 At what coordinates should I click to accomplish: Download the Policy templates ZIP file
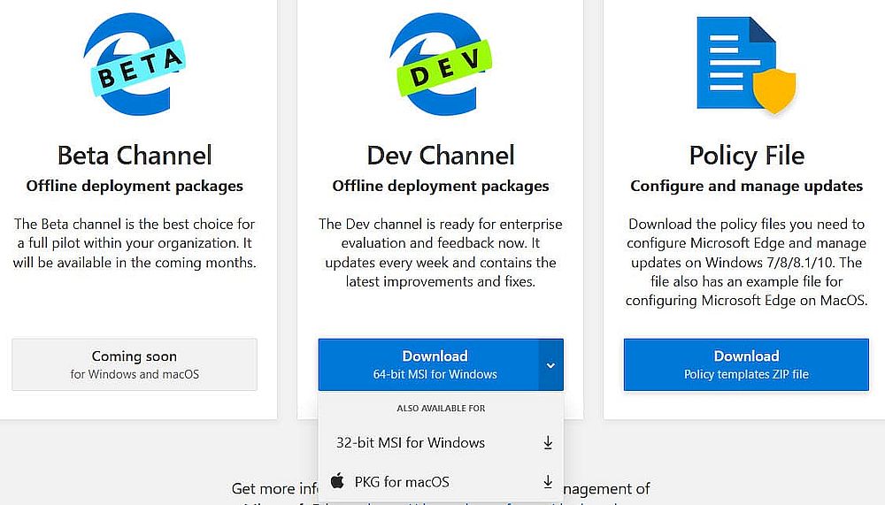[x=746, y=364]
